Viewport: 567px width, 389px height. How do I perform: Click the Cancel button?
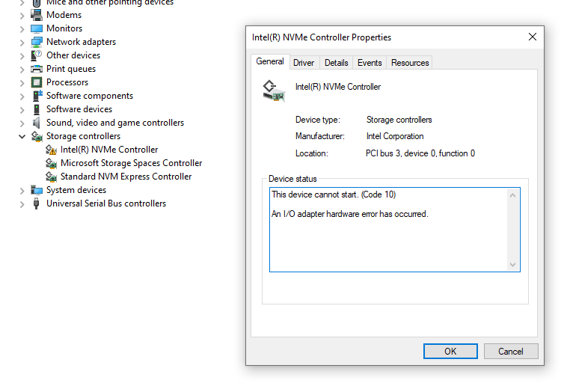(x=511, y=352)
